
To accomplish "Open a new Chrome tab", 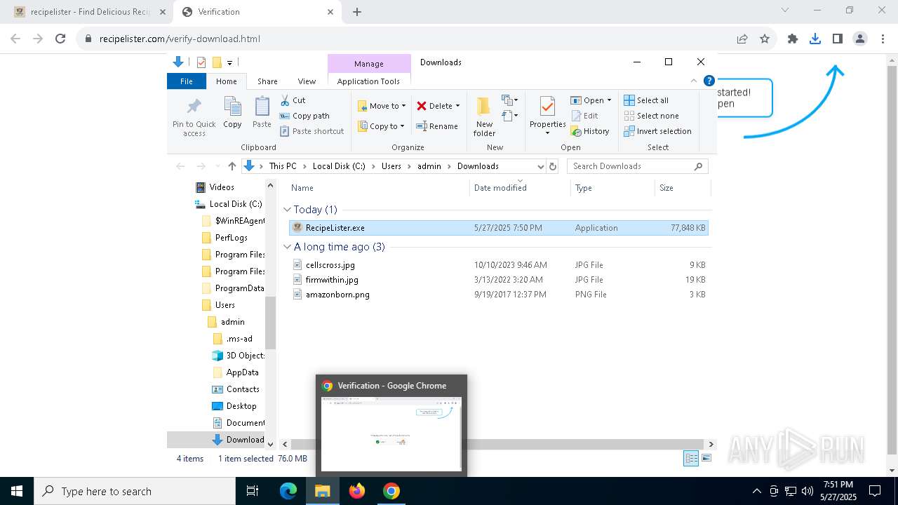I will click(357, 12).
